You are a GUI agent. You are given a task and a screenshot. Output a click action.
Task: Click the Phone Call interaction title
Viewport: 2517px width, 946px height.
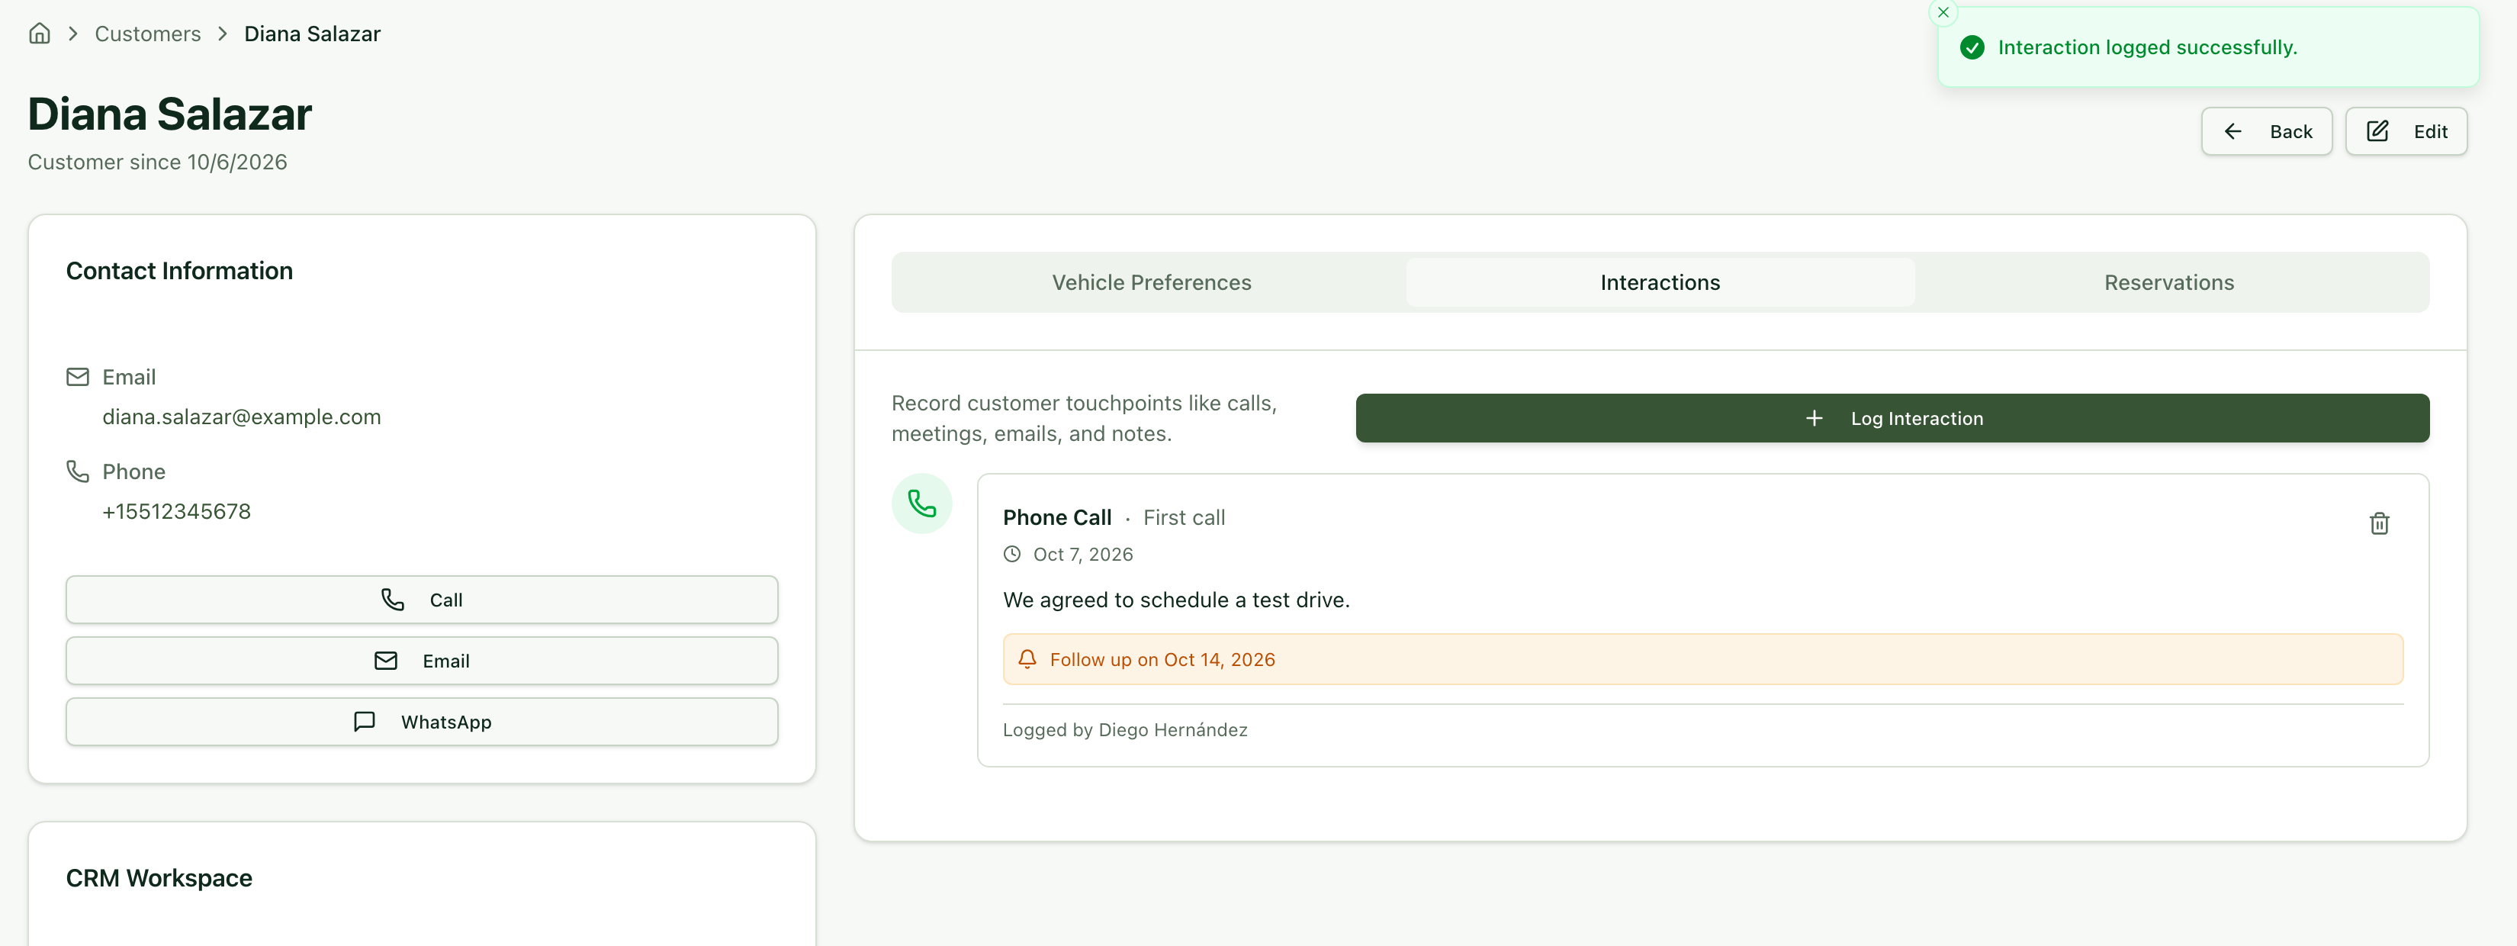pos(1056,518)
